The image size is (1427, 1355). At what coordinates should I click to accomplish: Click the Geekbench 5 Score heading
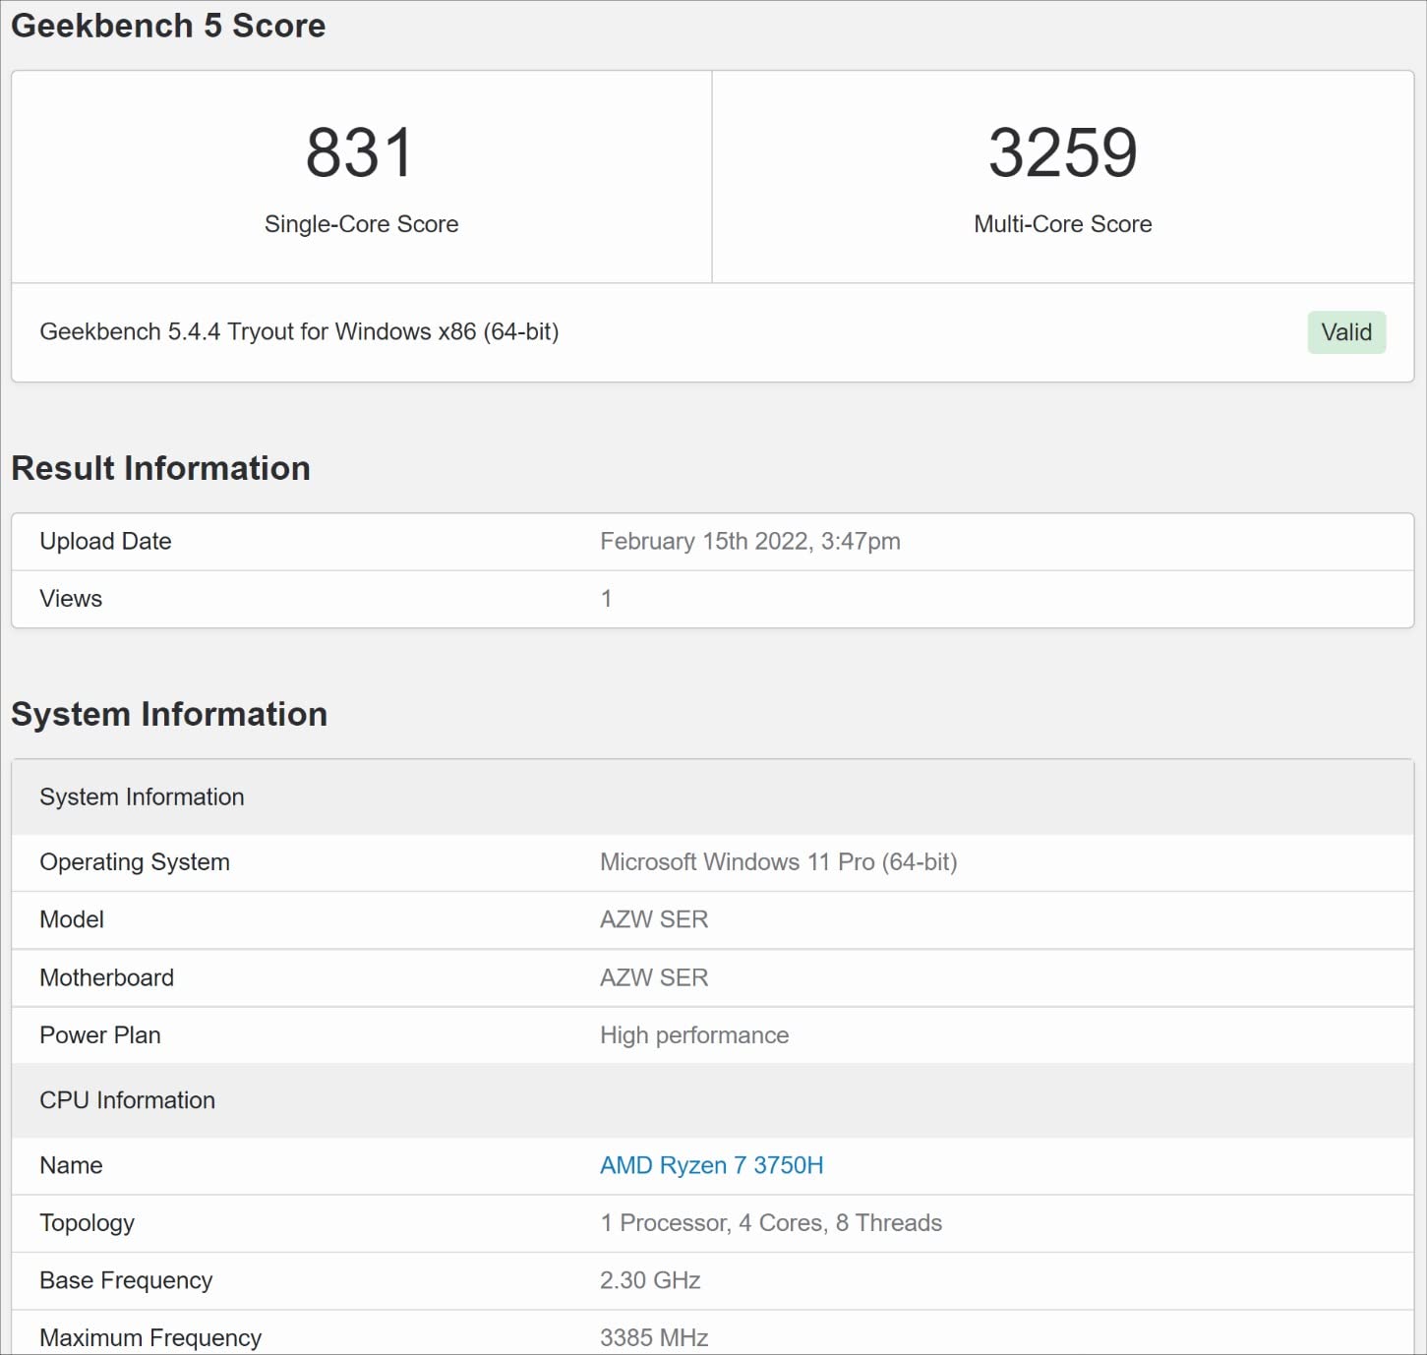(x=168, y=26)
